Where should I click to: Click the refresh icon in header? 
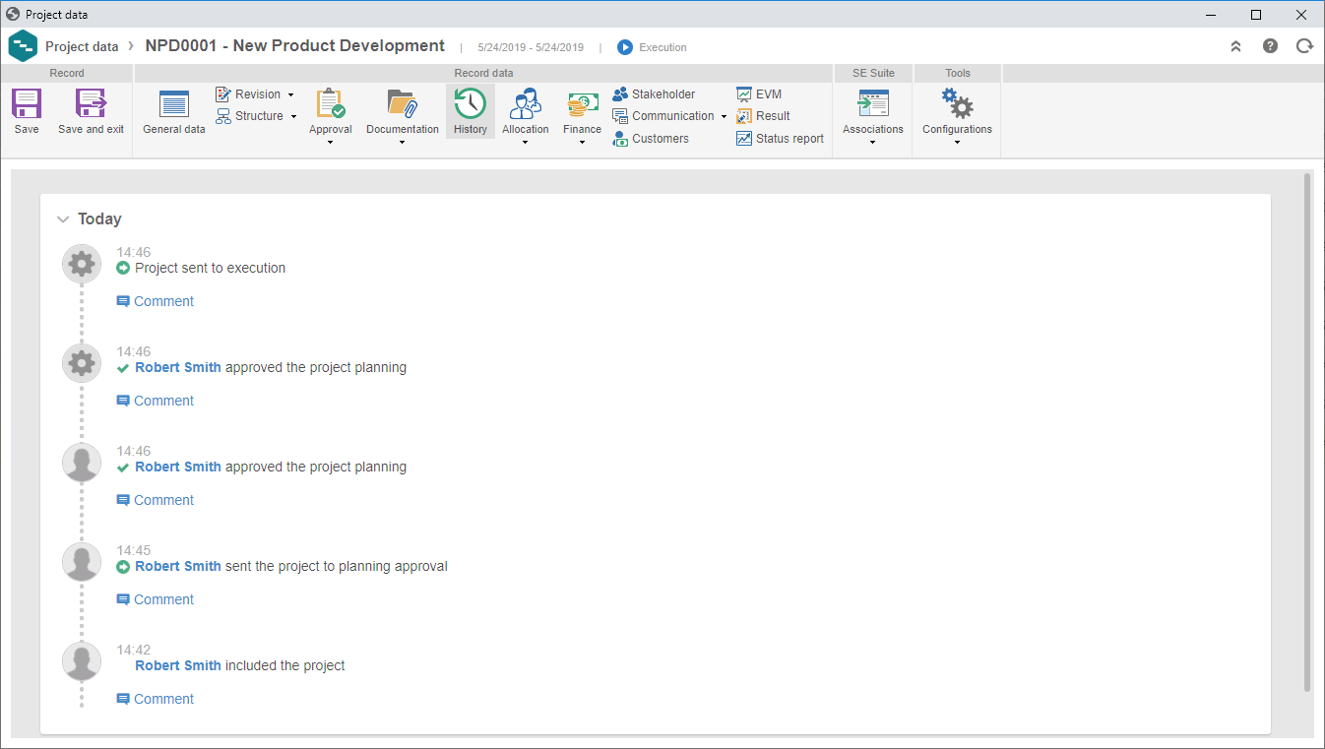(1304, 46)
